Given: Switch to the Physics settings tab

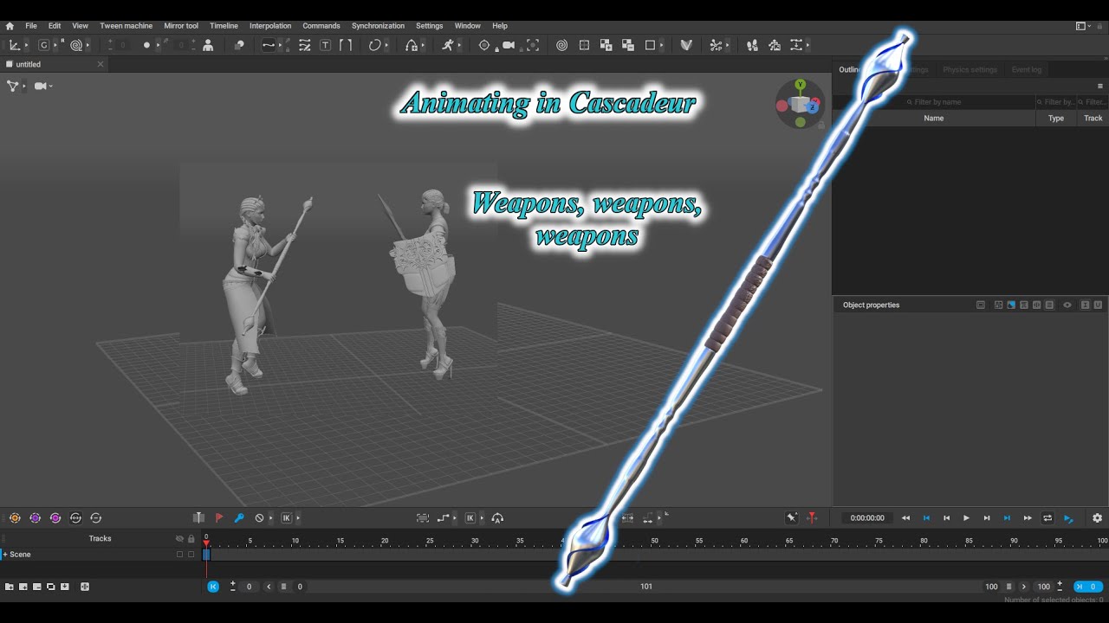Looking at the screenshot, I should [x=970, y=70].
